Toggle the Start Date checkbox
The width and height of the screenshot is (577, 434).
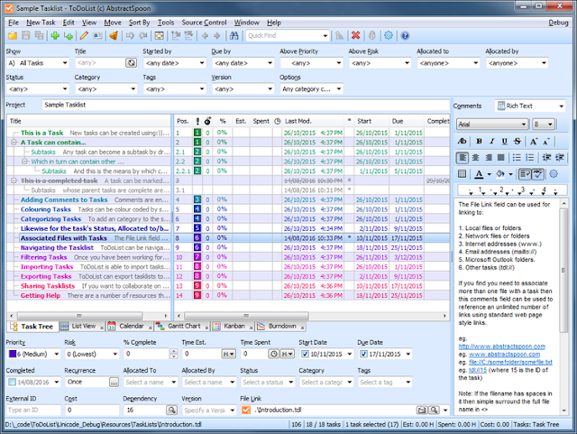click(x=304, y=356)
